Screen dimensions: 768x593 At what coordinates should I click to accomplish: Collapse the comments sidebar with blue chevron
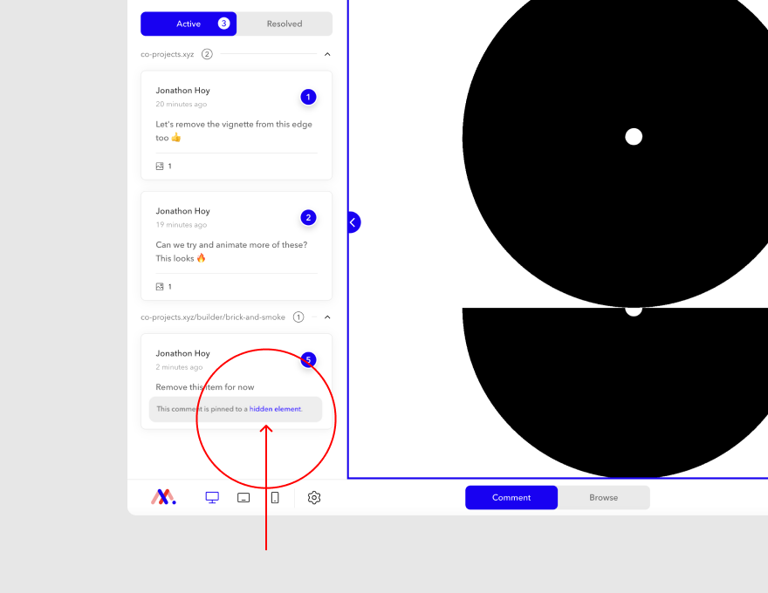click(x=353, y=222)
